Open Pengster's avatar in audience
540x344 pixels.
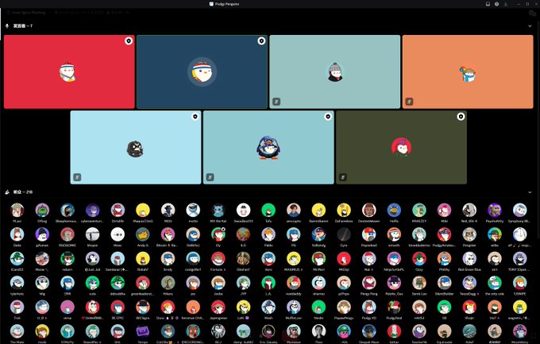click(x=469, y=234)
